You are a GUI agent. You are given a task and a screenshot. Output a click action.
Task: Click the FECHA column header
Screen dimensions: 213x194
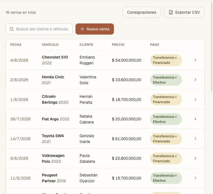pyautogui.click(x=16, y=45)
